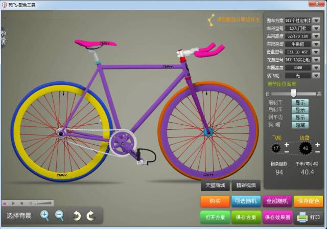Click the black flywheel gear showing 17

[x=276, y=148]
